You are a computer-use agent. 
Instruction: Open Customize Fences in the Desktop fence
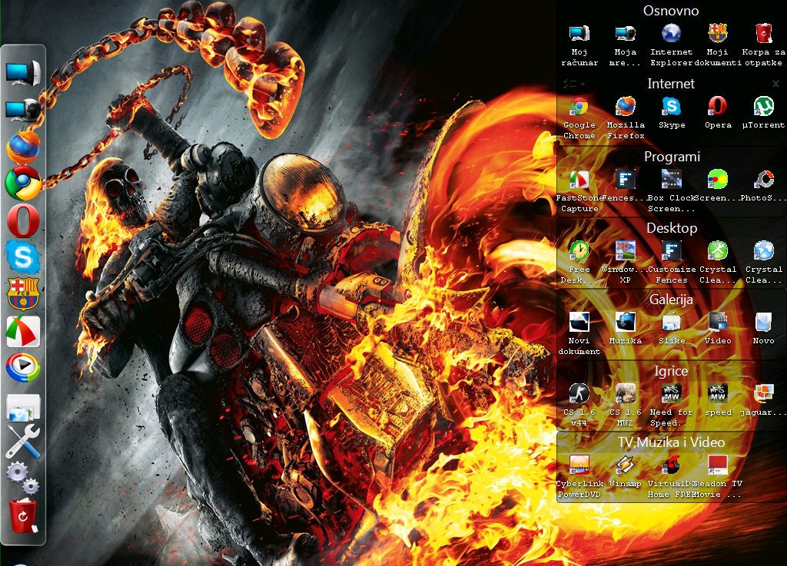(671, 250)
